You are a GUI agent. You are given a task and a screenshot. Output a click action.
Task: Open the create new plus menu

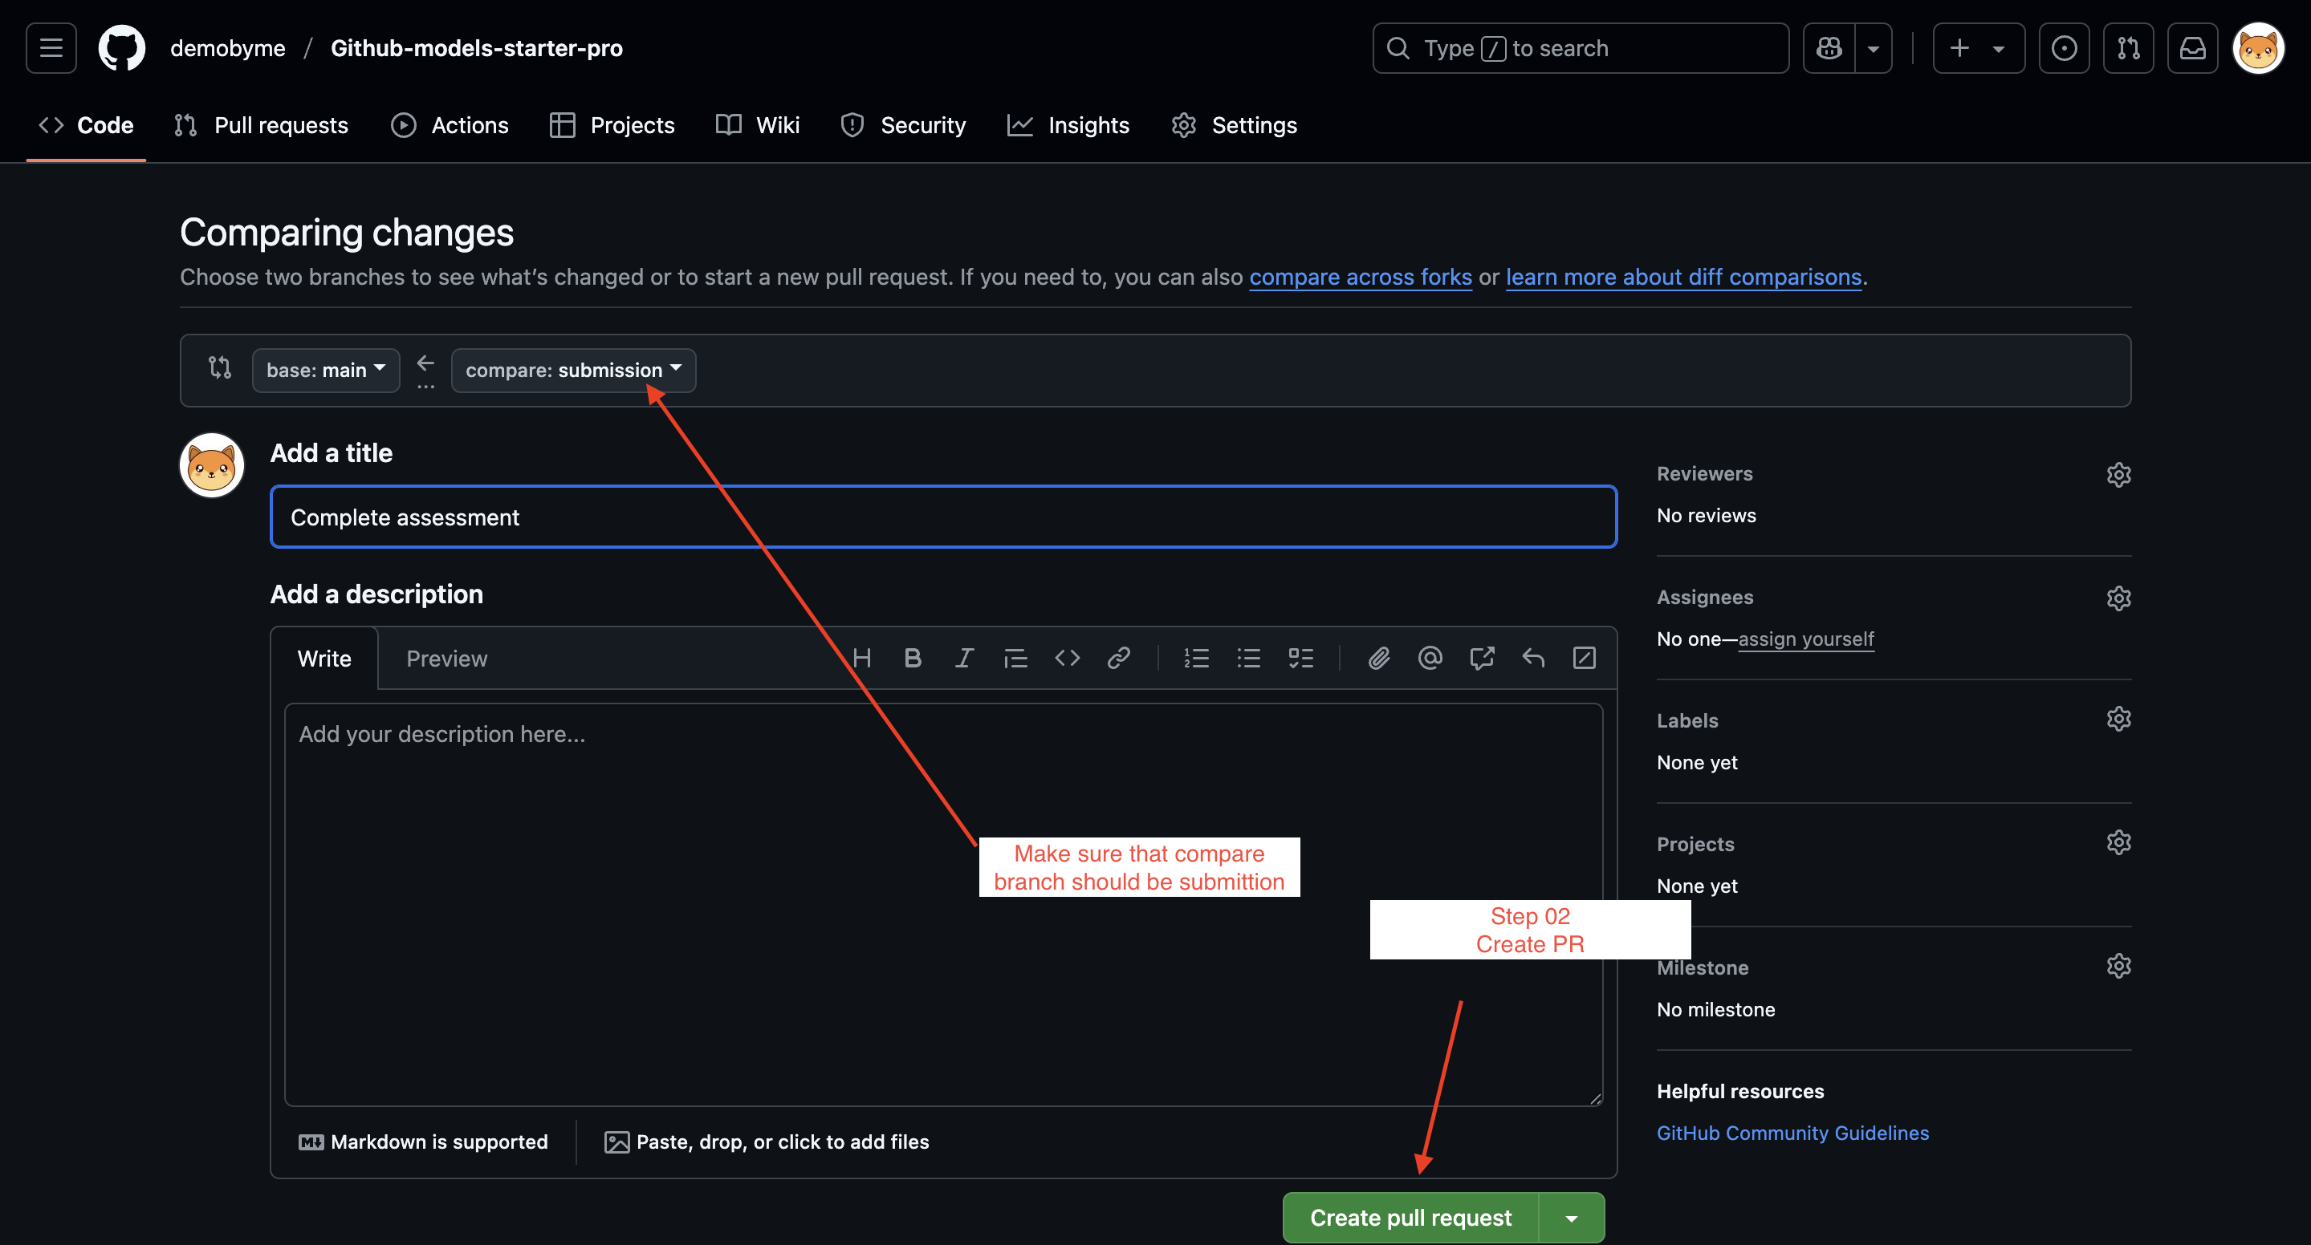(1978, 47)
